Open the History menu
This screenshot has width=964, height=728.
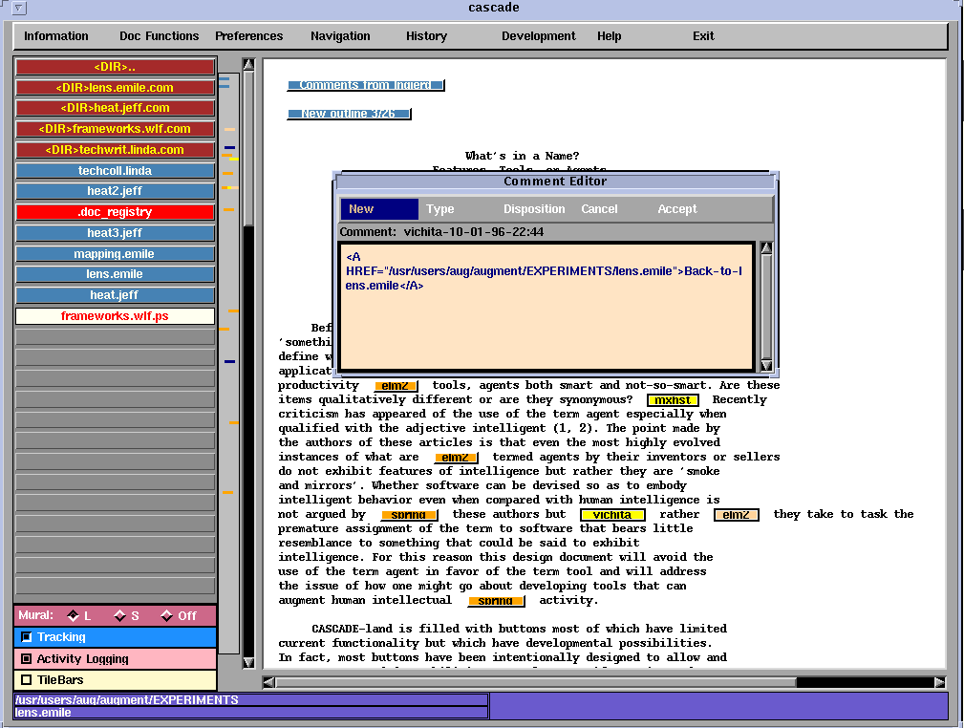click(426, 36)
